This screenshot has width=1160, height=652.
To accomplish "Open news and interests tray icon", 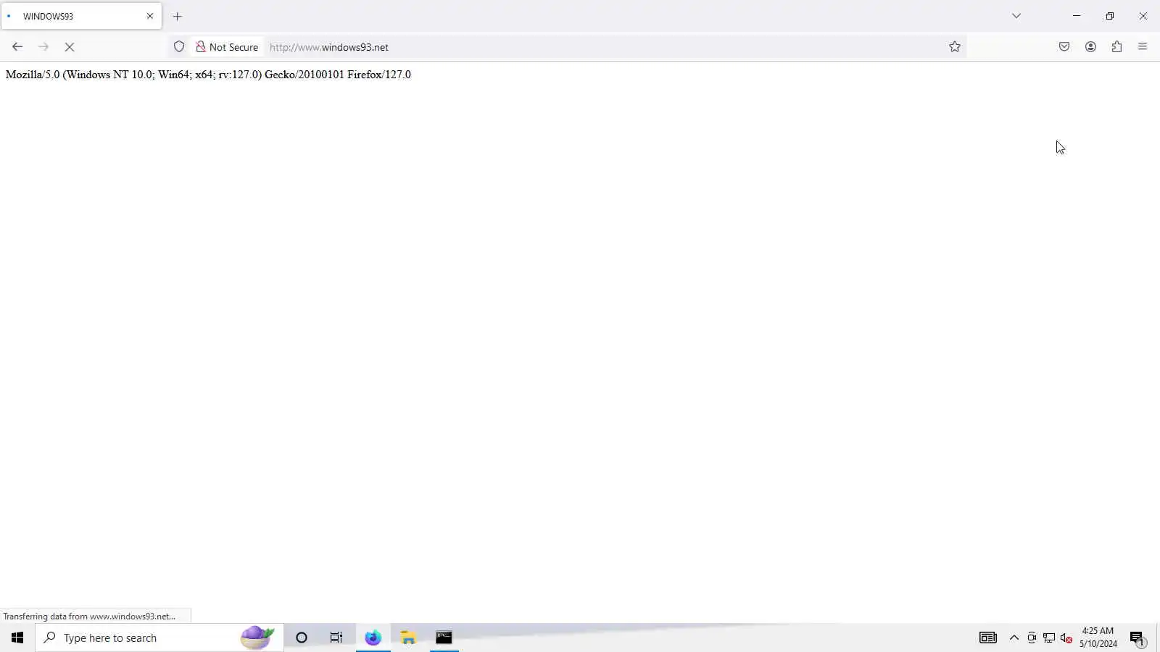I will tap(988, 638).
